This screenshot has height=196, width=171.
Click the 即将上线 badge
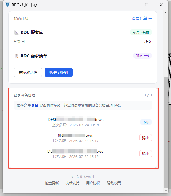pyautogui.click(x=142, y=56)
